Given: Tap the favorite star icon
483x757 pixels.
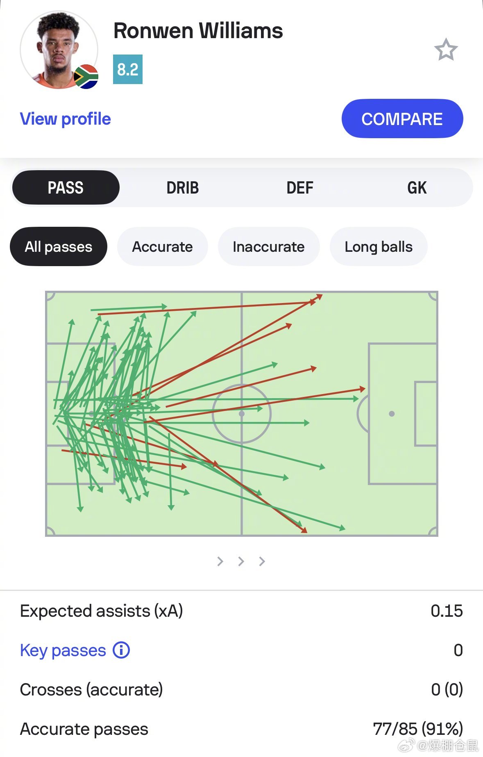Looking at the screenshot, I should tap(446, 50).
